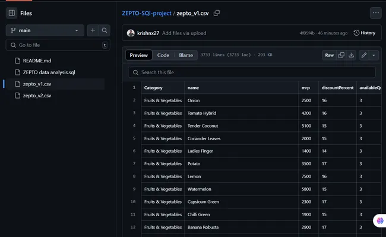Download the raw file icon
This screenshot has width=386, height=237.
click(352, 55)
